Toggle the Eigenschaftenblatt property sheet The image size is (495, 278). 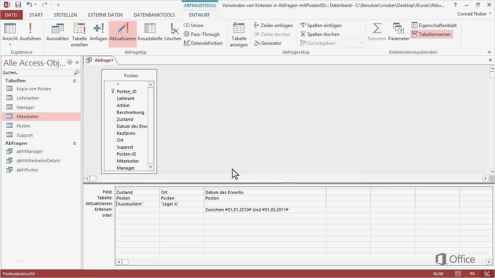point(434,25)
